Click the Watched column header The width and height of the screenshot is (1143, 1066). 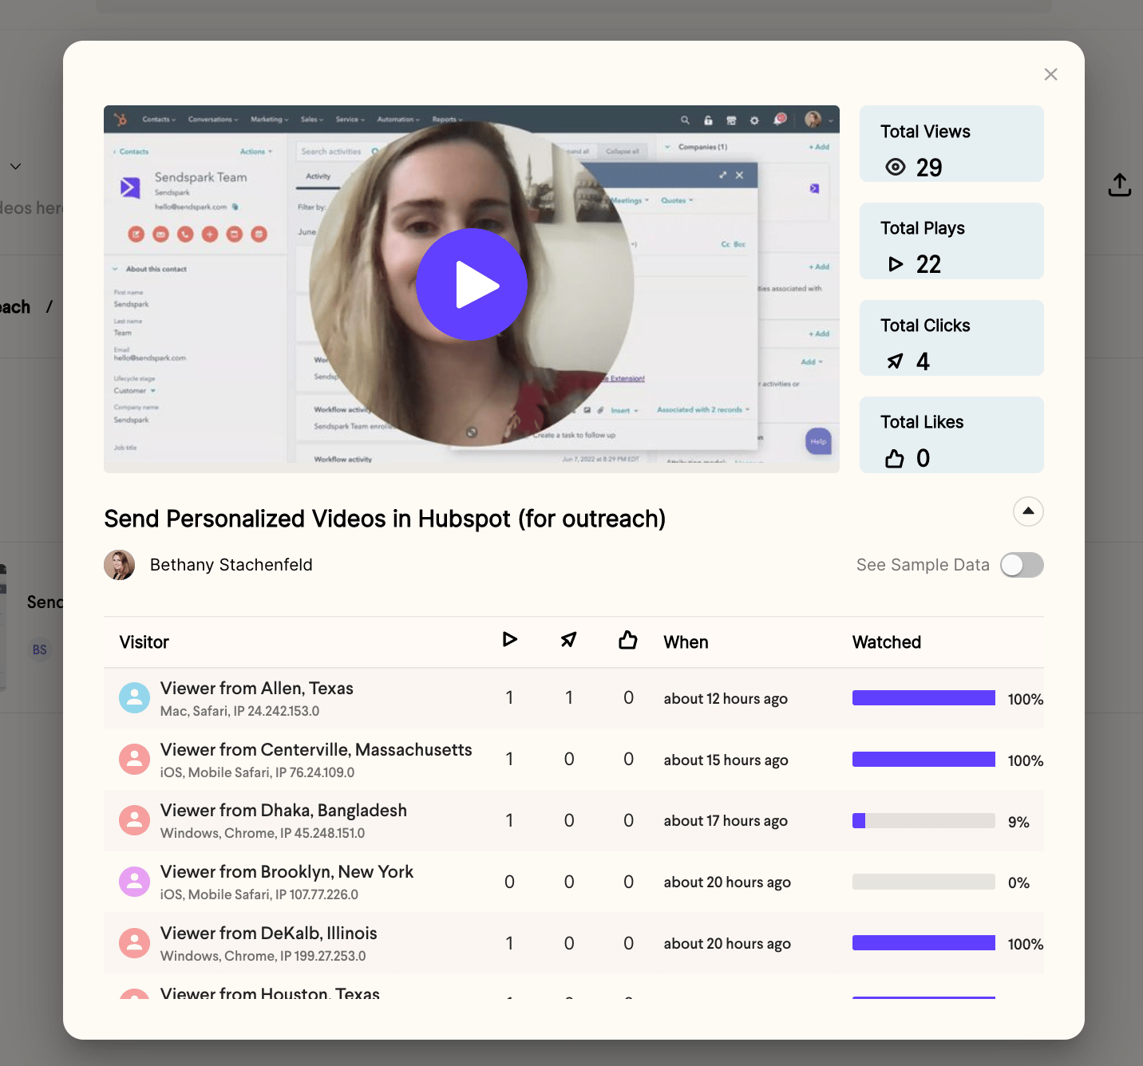click(886, 642)
